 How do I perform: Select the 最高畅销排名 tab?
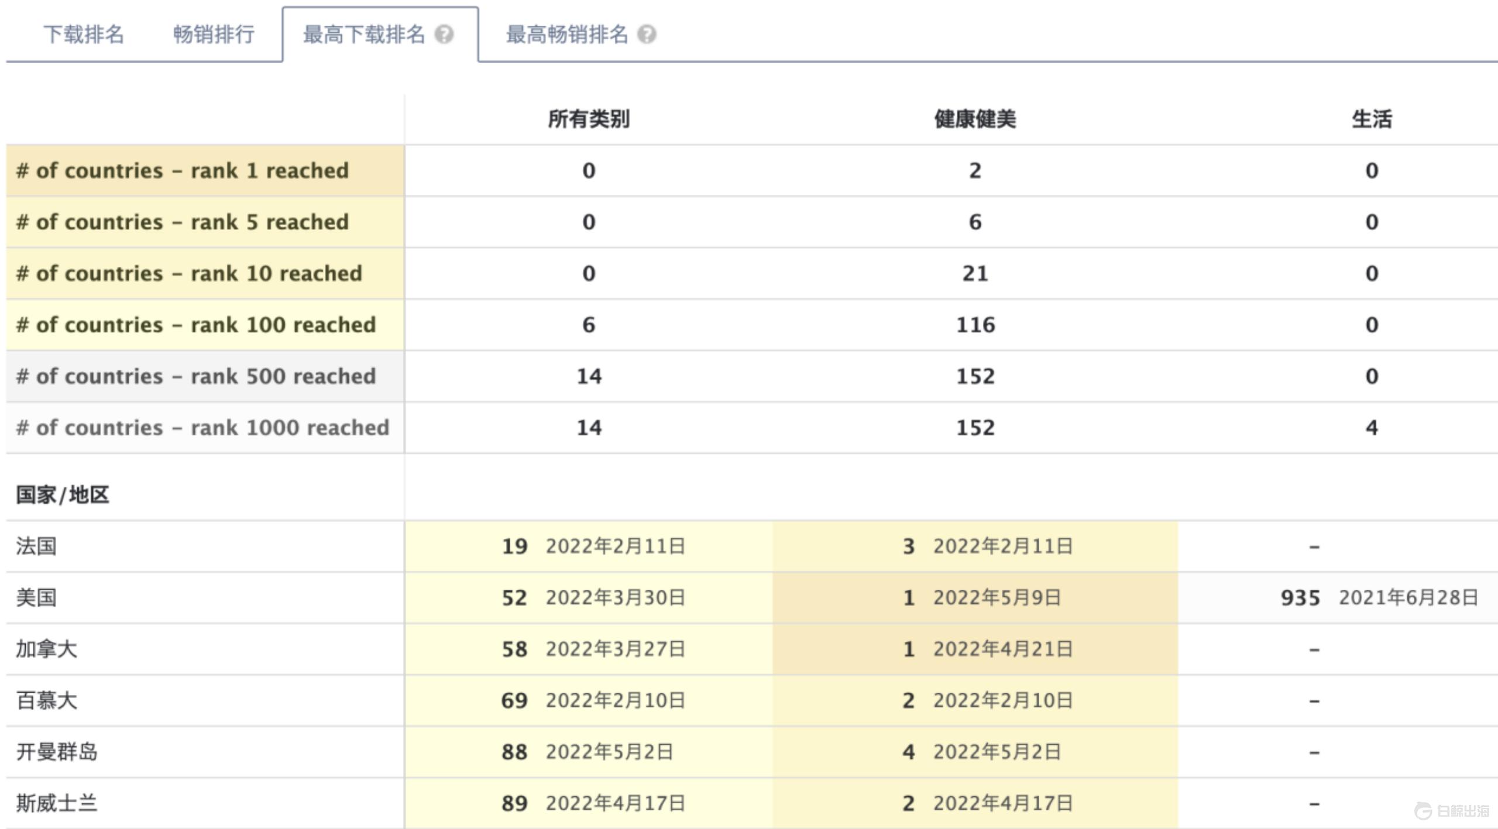(x=566, y=35)
